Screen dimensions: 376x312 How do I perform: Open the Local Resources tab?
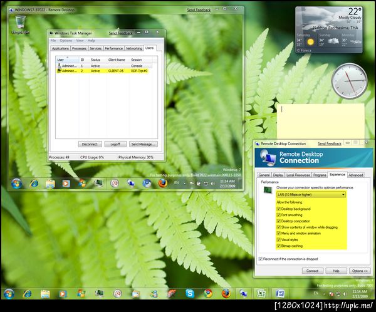coord(298,175)
